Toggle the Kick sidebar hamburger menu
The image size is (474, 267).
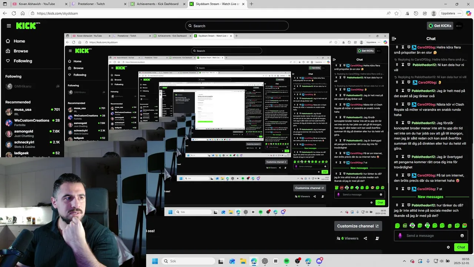point(9,26)
